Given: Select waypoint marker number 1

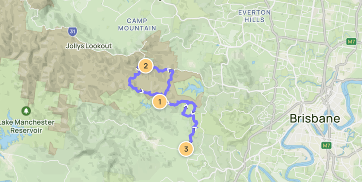Looking at the screenshot, I should click(160, 102).
